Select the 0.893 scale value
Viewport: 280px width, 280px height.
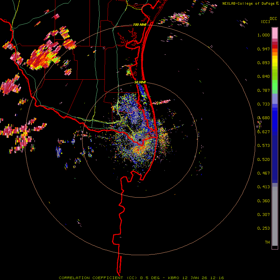click(264, 63)
